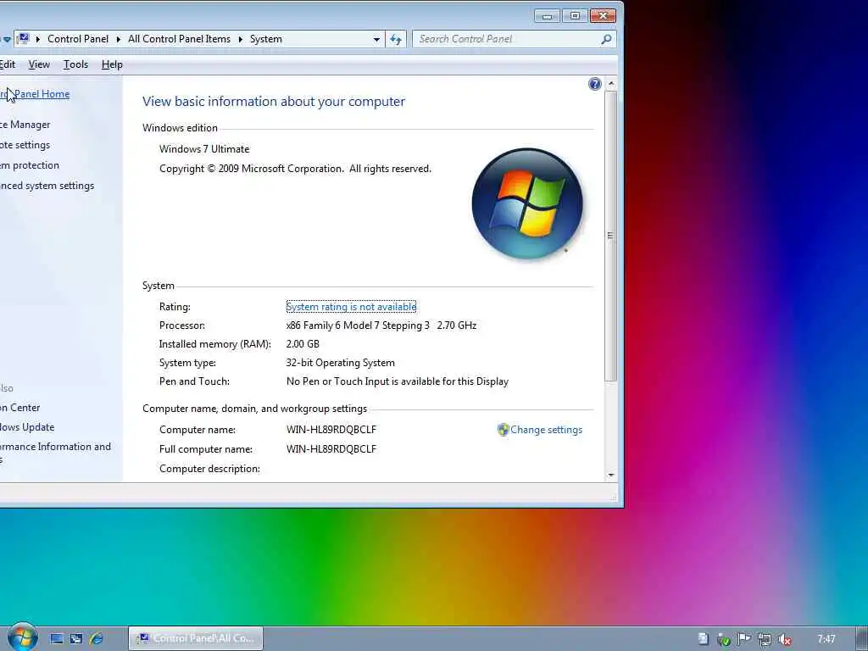Click the computer icon in address bar
Screen dimensions: 868x651
tap(23, 39)
